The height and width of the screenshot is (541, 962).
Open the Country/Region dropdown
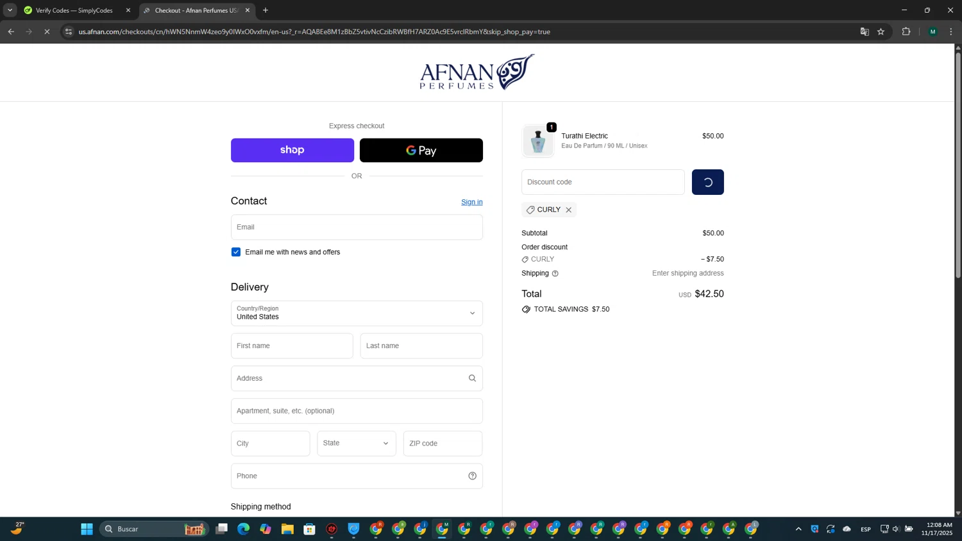357,313
